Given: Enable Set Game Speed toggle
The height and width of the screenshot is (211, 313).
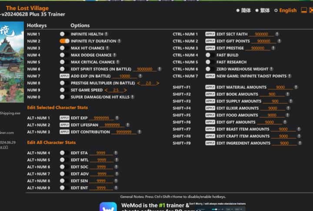Looking at the screenshot, I should click(x=64, y=90).
